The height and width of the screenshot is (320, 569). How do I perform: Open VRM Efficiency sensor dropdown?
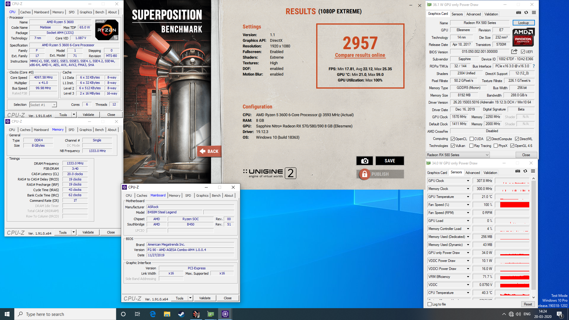(468, 277)
